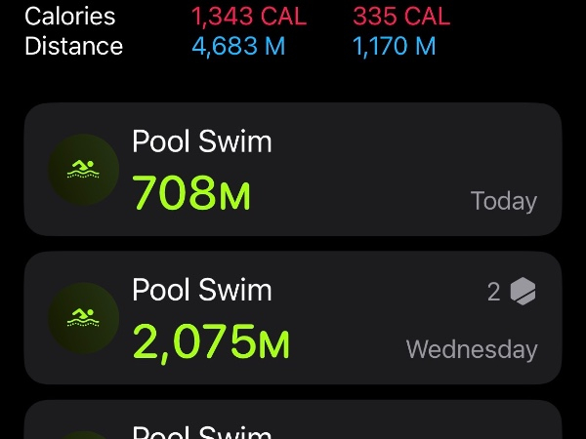Open the awards badge on Wednesday's swim
This screenshot has width=586, height=439.
coord(523,291)
